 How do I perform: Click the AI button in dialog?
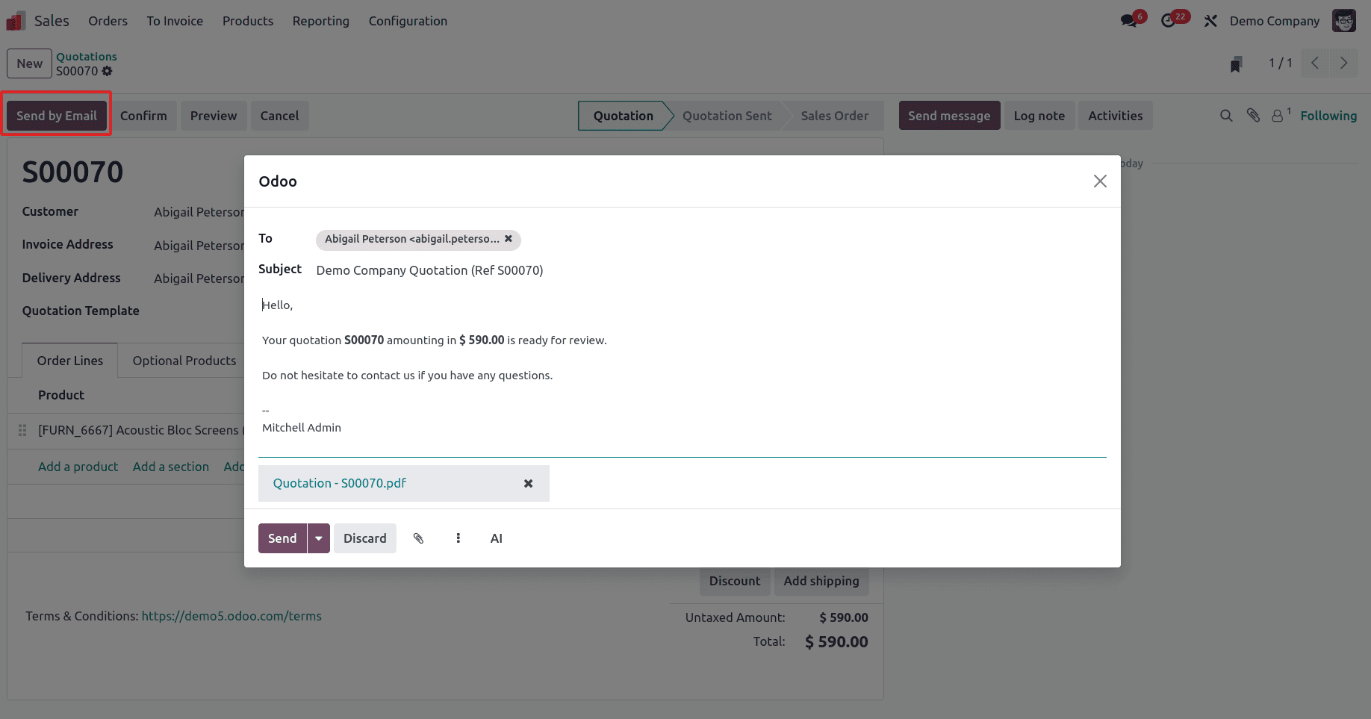(497, 538)
